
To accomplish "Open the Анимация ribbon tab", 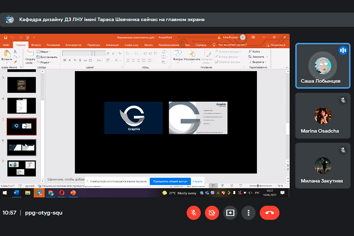I will click(112, 45).
